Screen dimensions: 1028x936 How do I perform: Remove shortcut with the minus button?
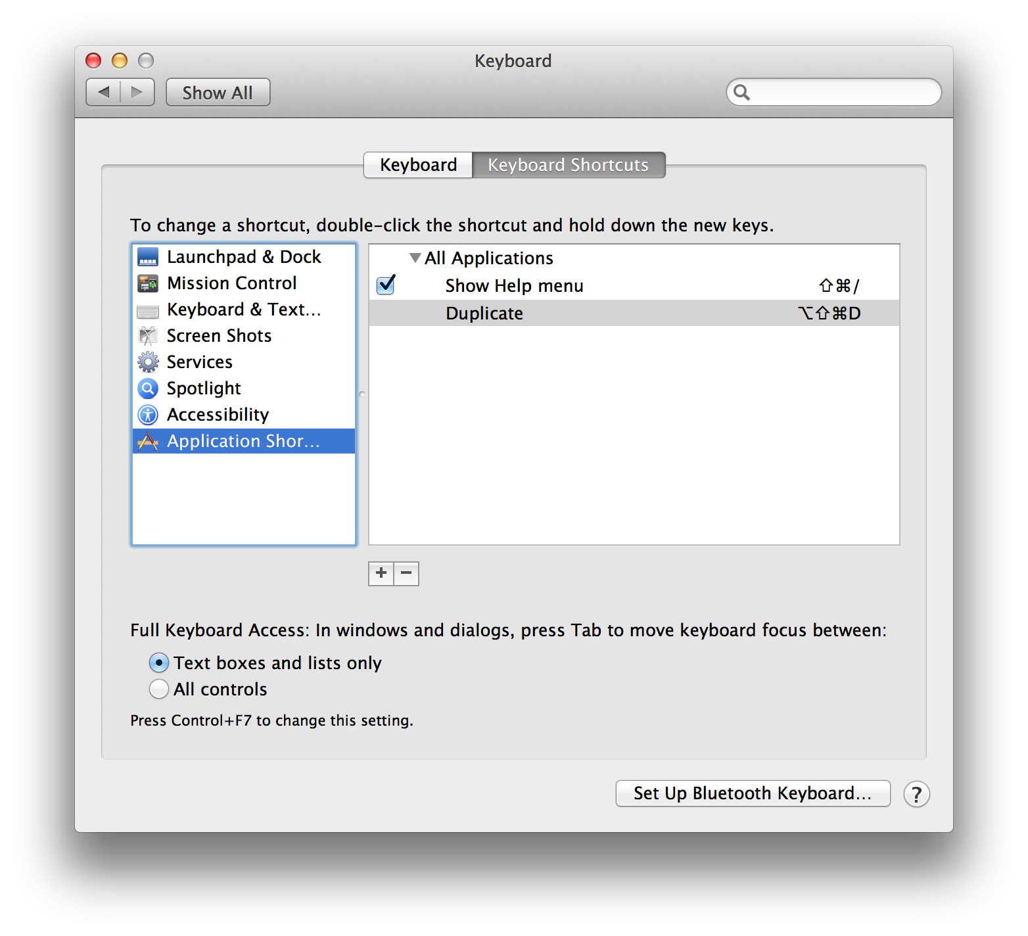[x=406, y=574]
